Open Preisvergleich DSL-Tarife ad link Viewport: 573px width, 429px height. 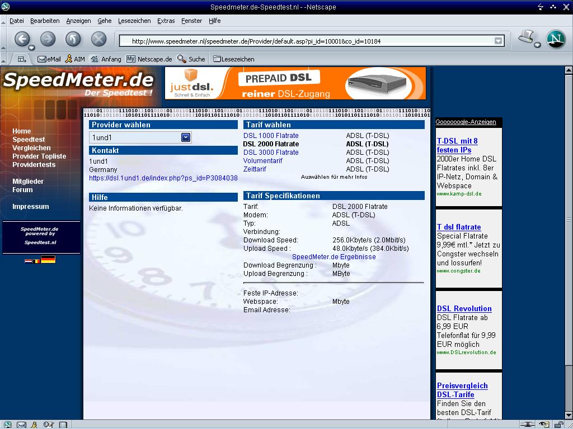point(462,390)
